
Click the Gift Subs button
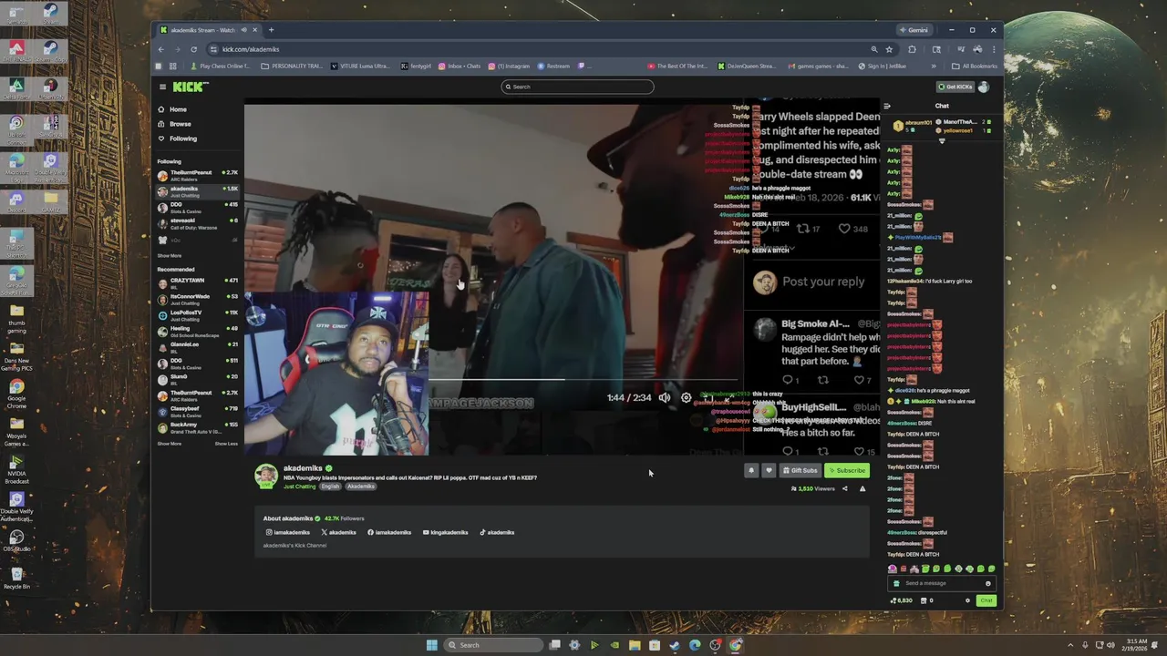[x=800, y=470]
